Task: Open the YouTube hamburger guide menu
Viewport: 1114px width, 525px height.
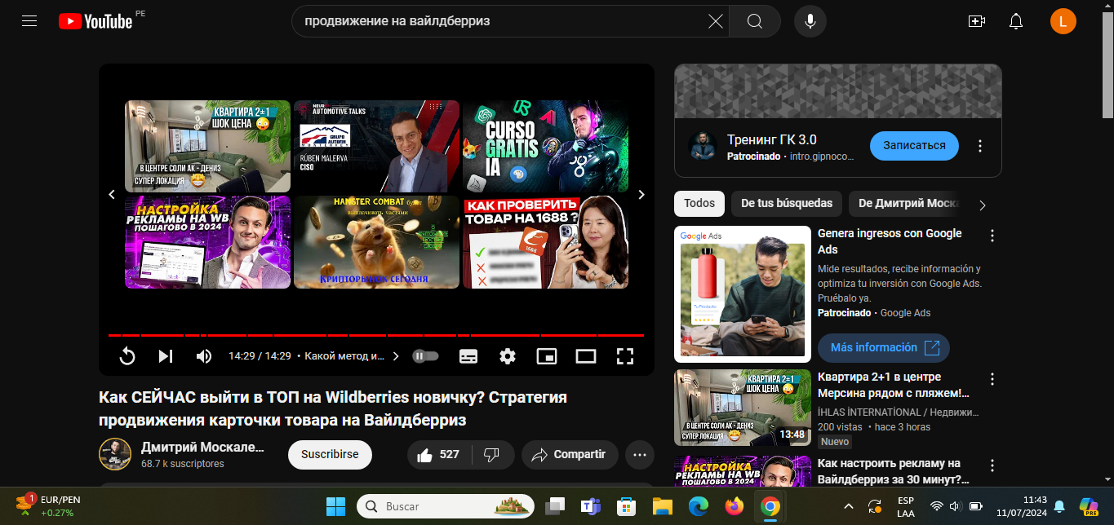Action: click(x=30, y=21)
